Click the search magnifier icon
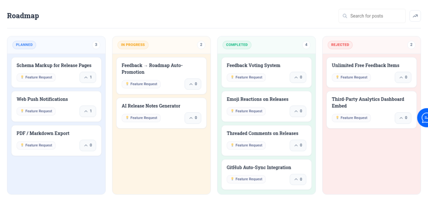 345,16
